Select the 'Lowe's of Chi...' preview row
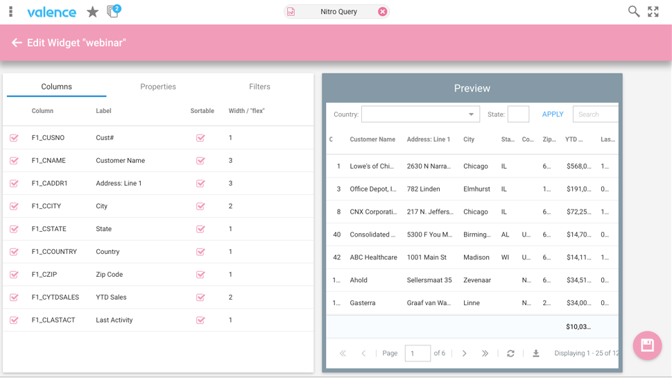 (472, 166)
